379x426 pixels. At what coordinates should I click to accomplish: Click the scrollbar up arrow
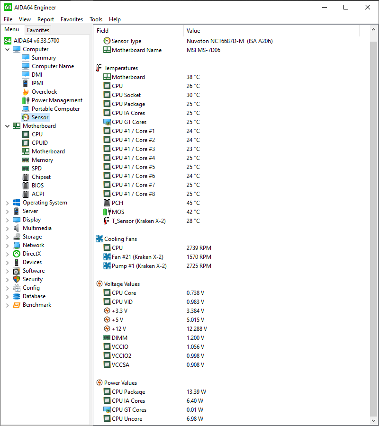(x=373, y=30)
